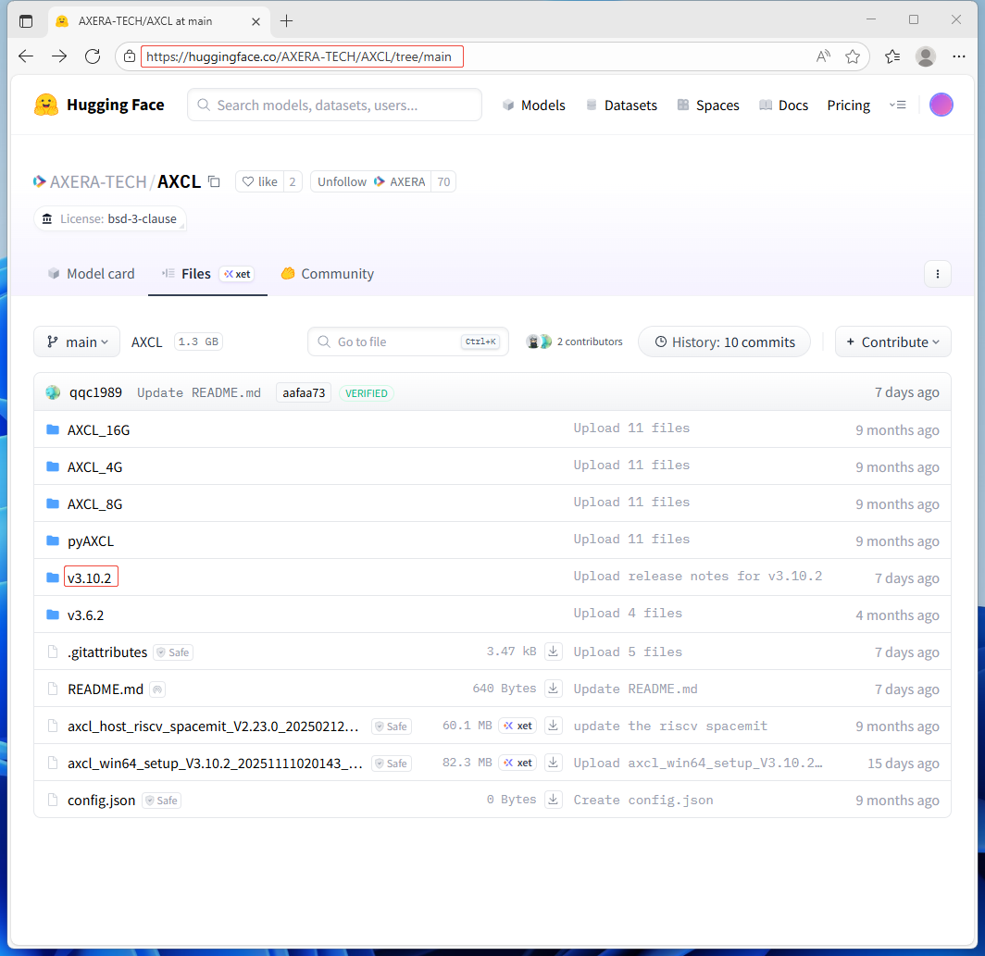Open the three-dot repository options menu
The width and height of the screenshot is (985, 956).
(x=937, y=274)
